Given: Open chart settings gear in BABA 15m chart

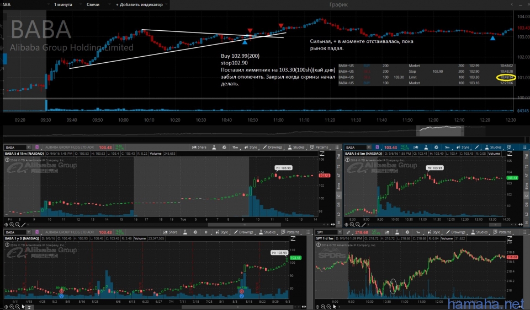Looking at the screenshot, I should (224, 147).
